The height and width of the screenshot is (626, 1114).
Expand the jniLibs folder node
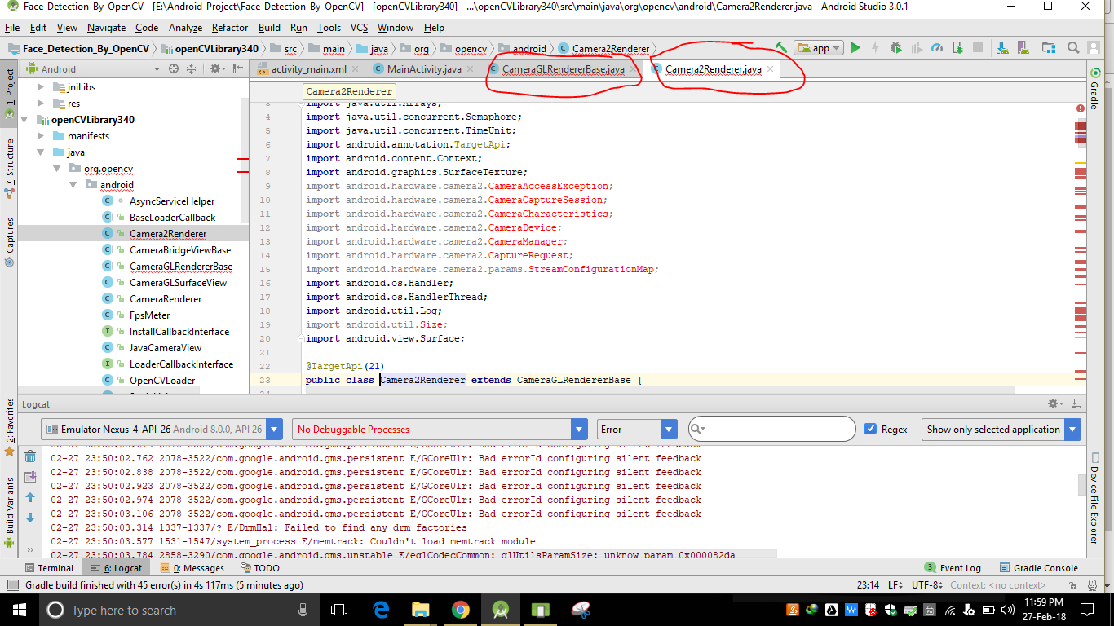[x=42, y=87]
